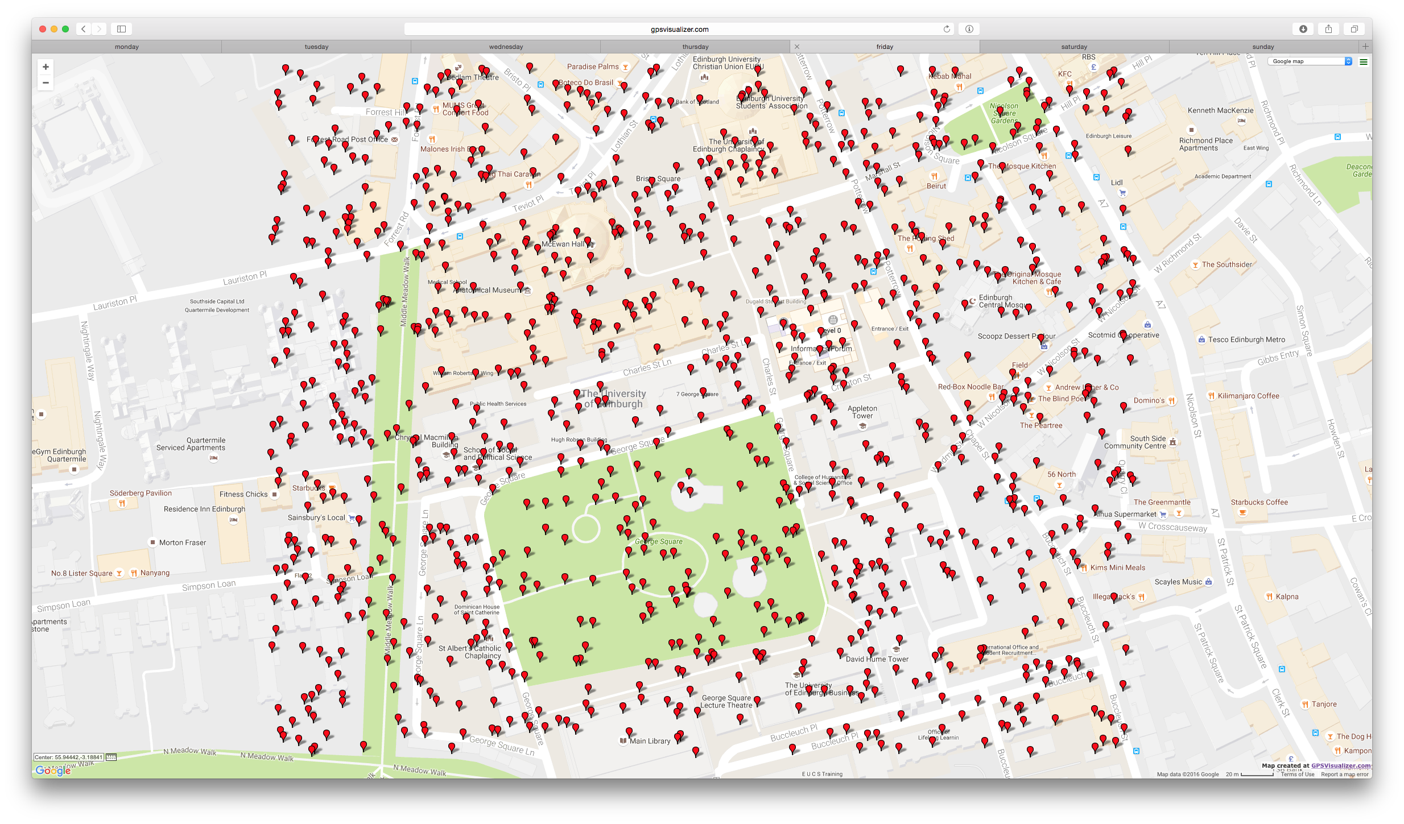Click Report a map error link
This screenshot has height=824, width=1404.
[1345, 774]
